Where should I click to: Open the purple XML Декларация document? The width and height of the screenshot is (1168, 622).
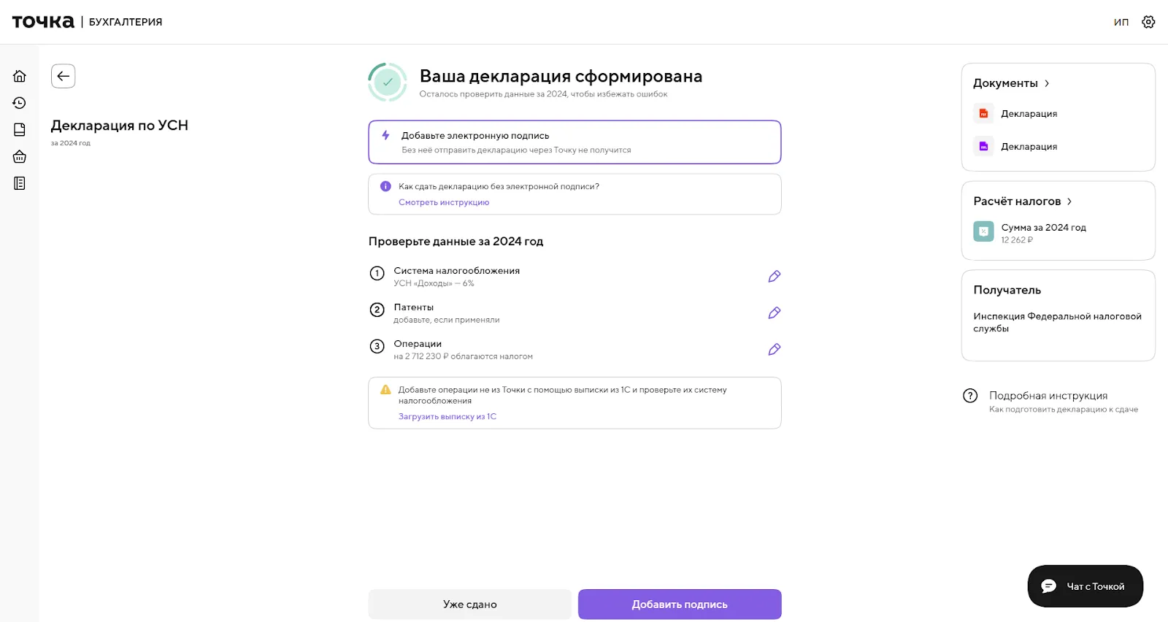pos(1028,147)
